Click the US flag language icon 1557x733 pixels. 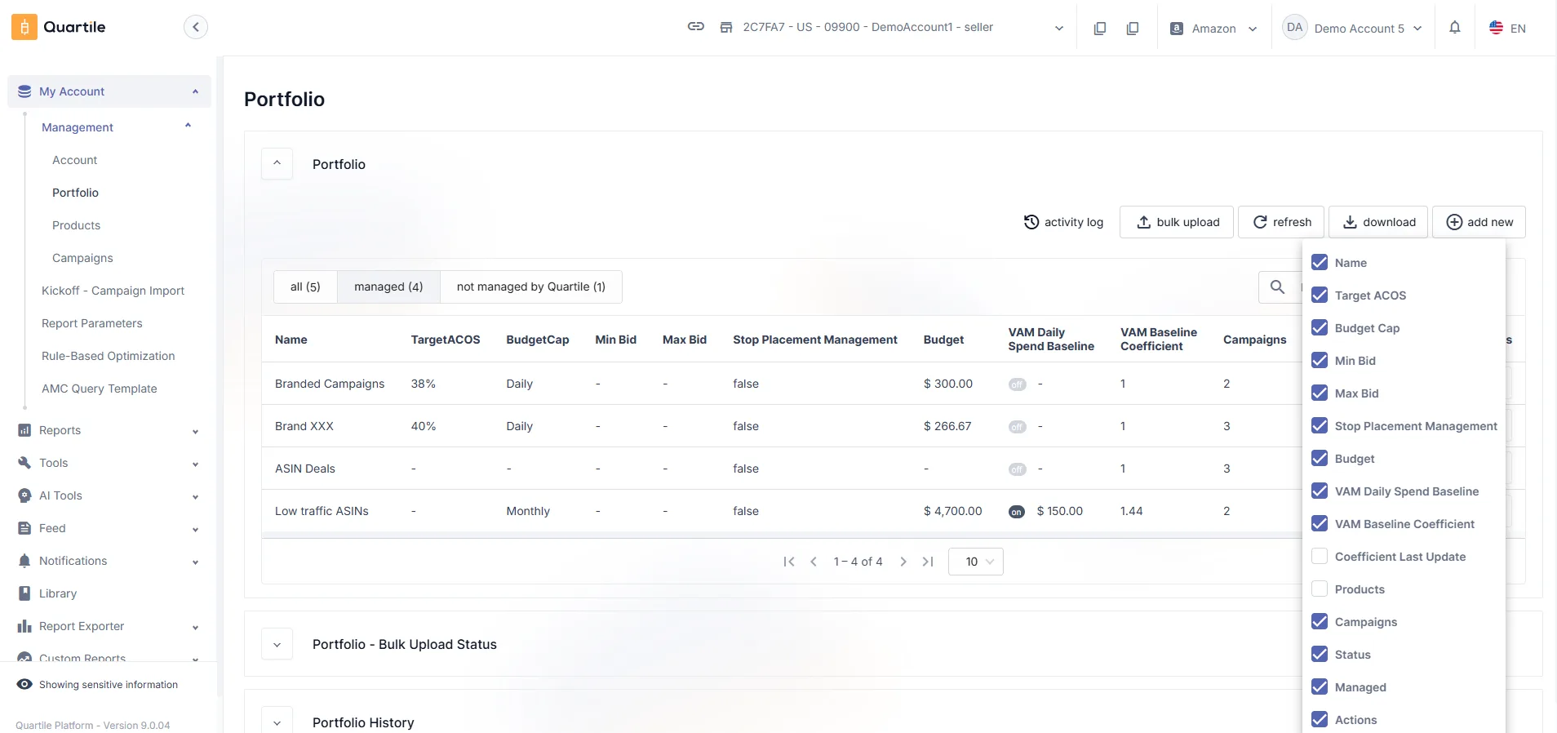1496,28
